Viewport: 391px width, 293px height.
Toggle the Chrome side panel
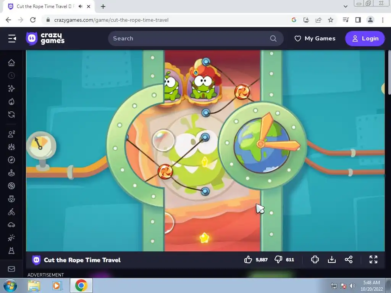(x=358, y=20)
